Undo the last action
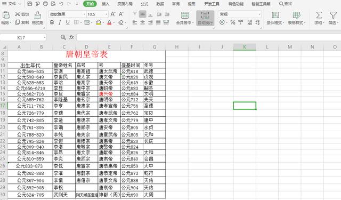The height and width of the screenshot is (200, 341). (x=61, y=4)
